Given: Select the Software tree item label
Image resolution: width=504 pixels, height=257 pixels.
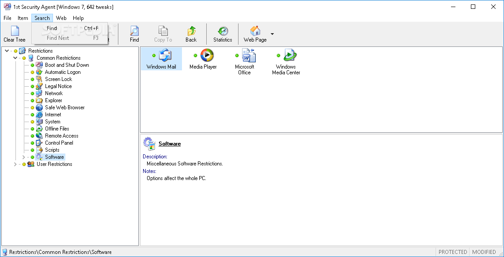Looking at the screenshot, I should pyautogui.click(x=54, y=157).
